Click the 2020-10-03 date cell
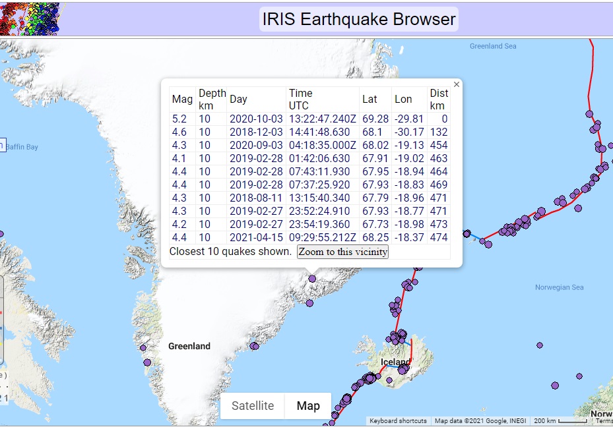Image resolution: width=613 pixels, height=427 pixels. coord(257,119)
